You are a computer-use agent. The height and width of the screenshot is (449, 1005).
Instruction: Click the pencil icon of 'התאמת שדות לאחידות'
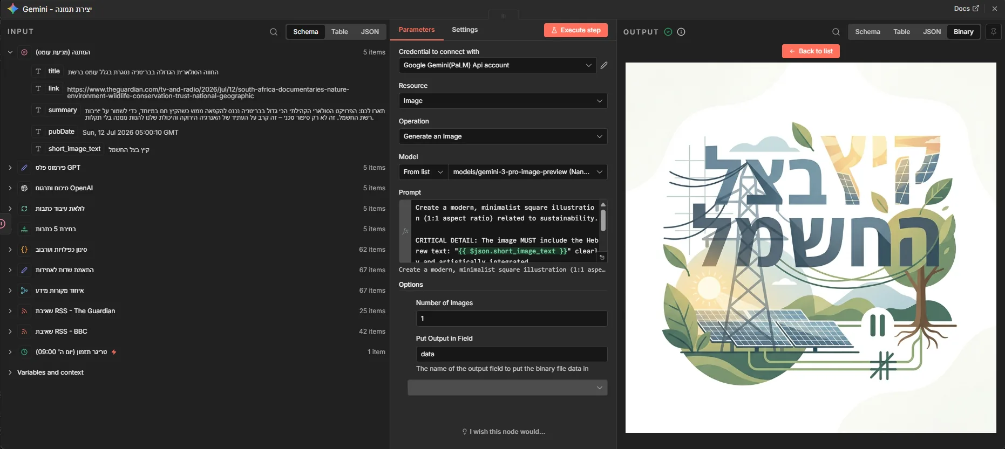coord(24,270)
